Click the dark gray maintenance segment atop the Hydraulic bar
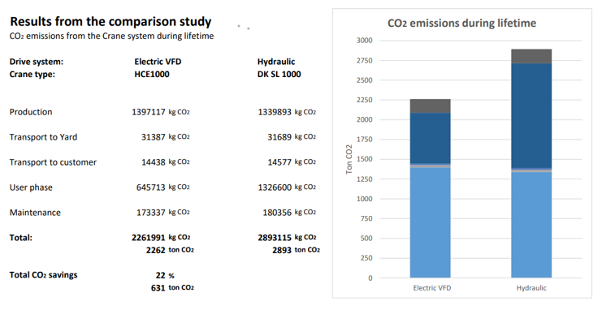The width and height of the screenshot is (602, 310). pyautogui.click(x=531, y=56)
